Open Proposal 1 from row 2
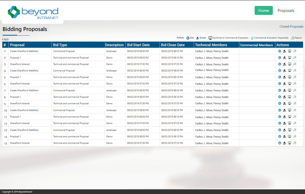Screen dimensions: 305x194 click(x=15, y=57)
